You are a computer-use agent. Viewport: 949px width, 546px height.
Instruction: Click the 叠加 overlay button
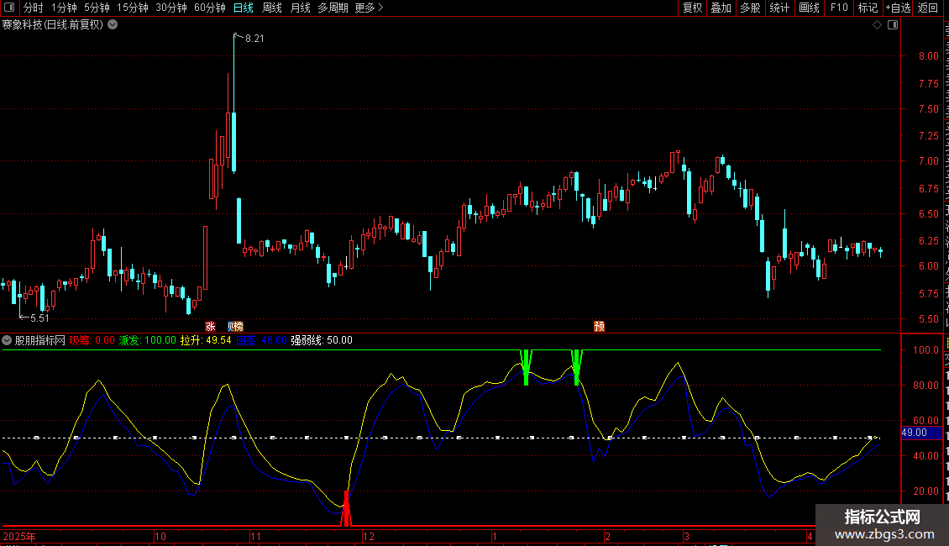[x=721, y=8]
